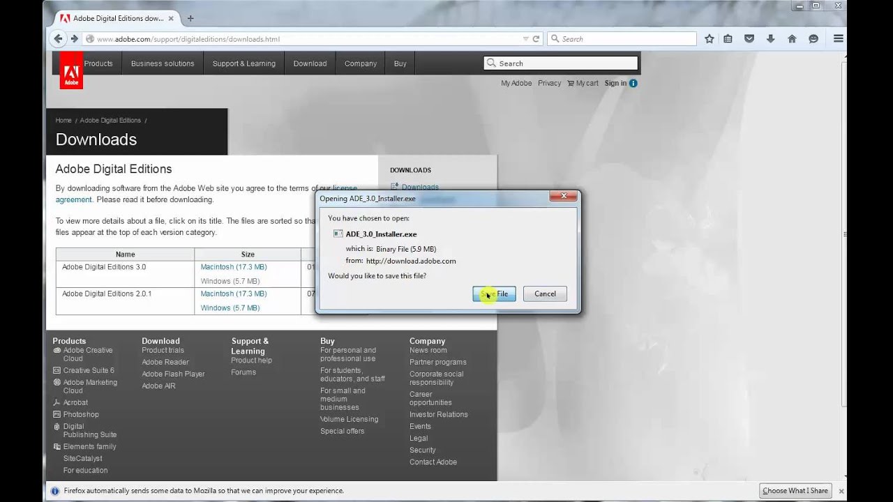Open the Adobe AIR footer link
Viewport: 893px width, 502px height.
pos(159,386)
